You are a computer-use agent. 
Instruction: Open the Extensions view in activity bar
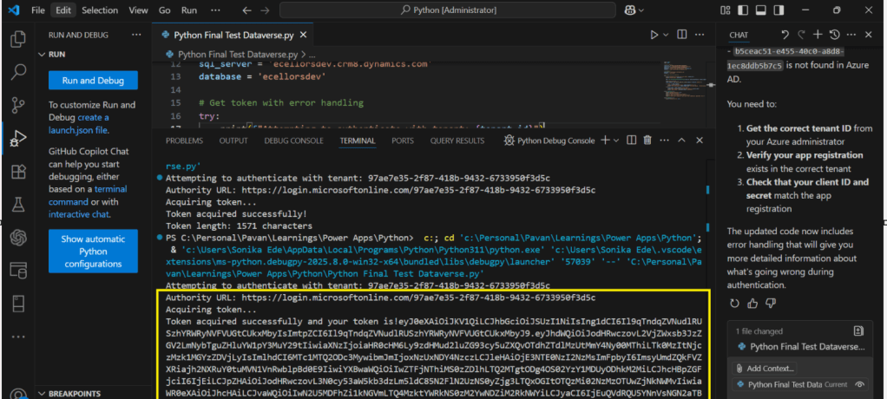coord(18,171)
